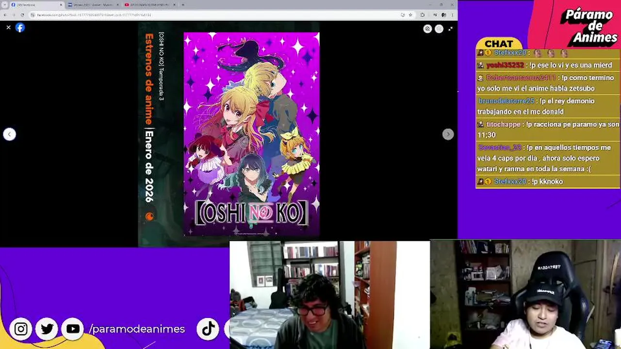The width and height of the screenshot is (621, 349).
Task: Click chat username brunodelatorre25
Action: point(507,101)
